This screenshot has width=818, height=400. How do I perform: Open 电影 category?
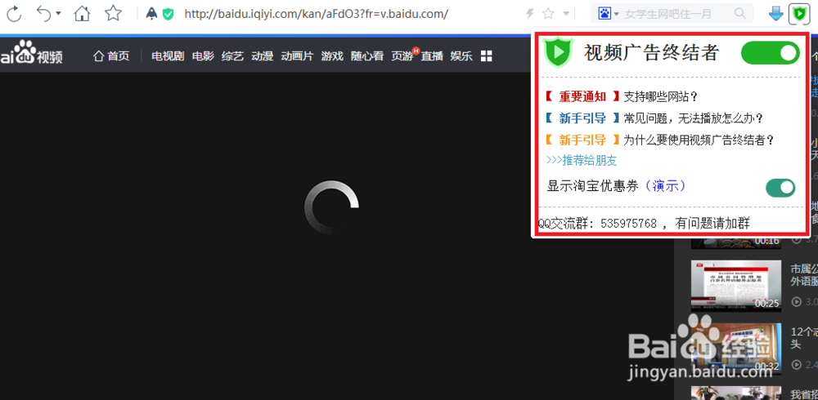tap(203, 56)
